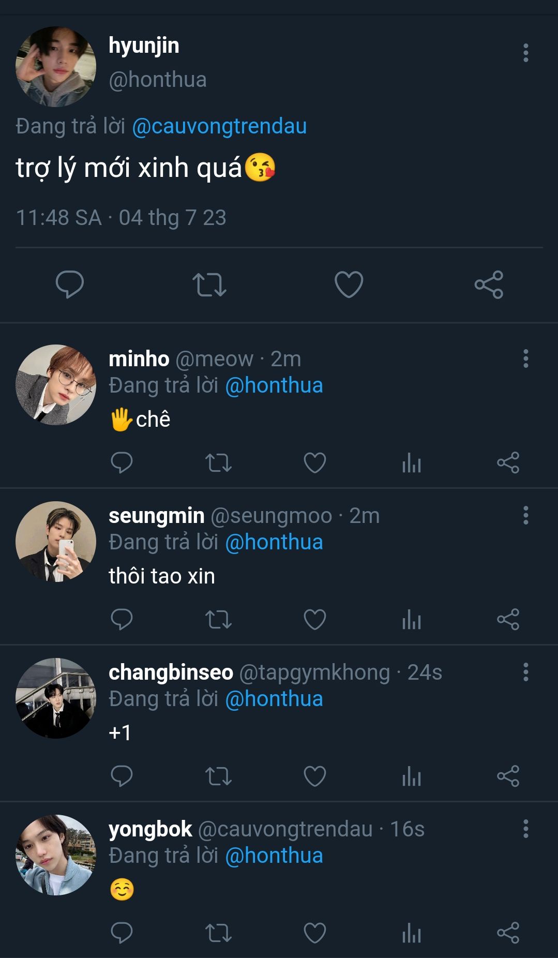Share seungmin's reply tweet
558x958 pixels.
click(508, 619)
